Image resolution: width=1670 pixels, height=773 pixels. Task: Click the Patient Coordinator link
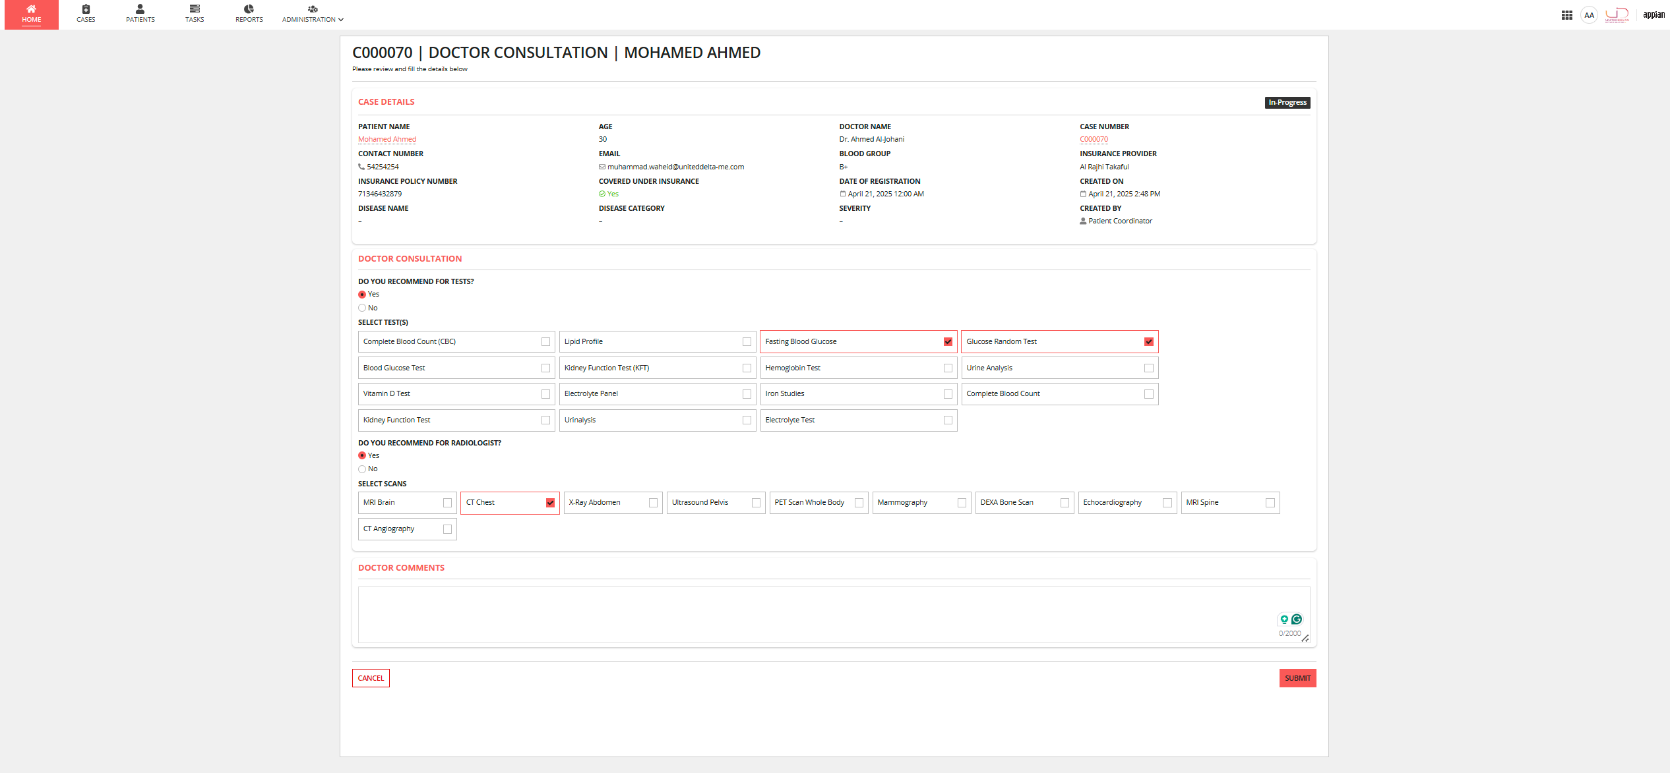tap(1120, 221)
